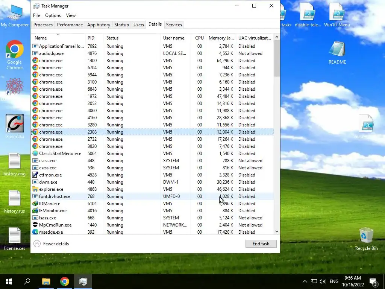
Task: Click the explorer.exe folder icon
Action: tap(35, 189)
